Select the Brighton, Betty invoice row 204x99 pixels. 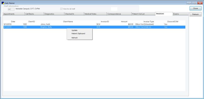click(94, 27)
